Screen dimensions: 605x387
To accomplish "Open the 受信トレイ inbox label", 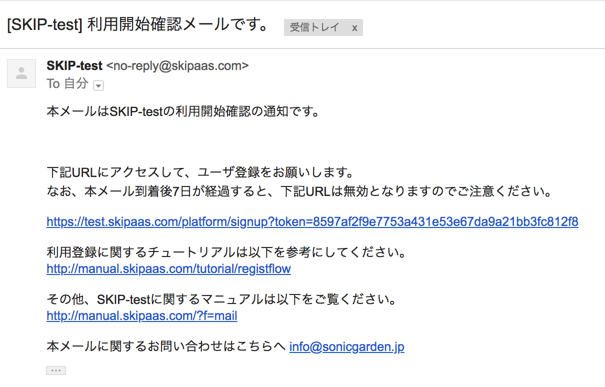I will tap(314, 28).
